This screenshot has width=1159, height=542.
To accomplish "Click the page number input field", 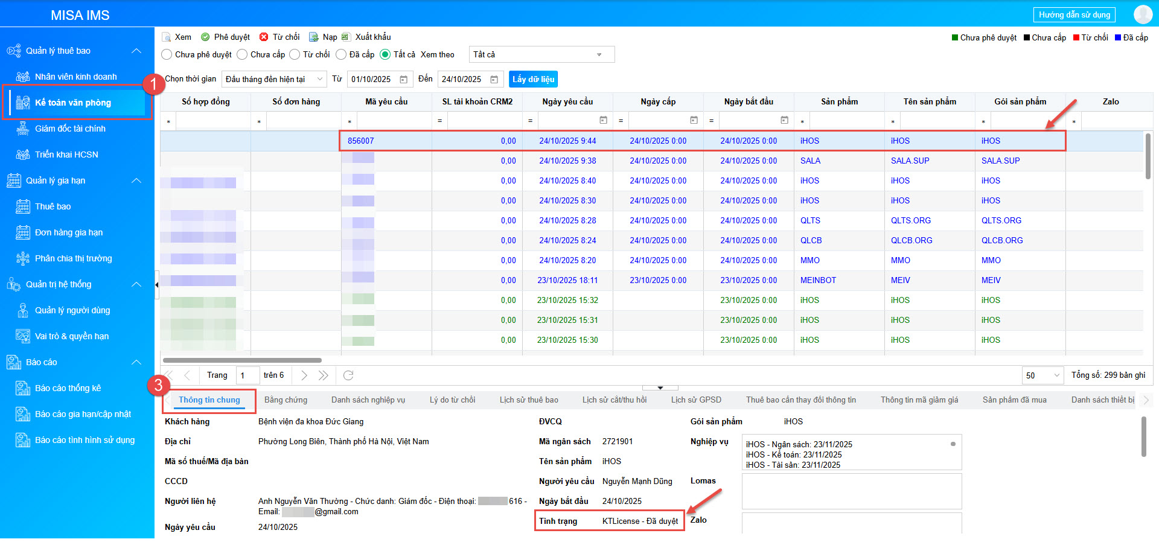I will [247, 375].
